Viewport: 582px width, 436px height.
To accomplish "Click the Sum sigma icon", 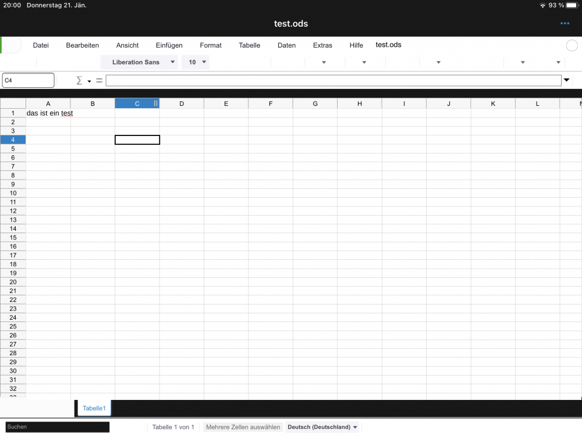I will click(79, 80).
